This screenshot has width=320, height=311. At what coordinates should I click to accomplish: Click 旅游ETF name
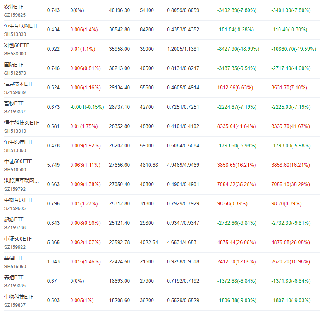pyautogui.click(x=14, y=220)
